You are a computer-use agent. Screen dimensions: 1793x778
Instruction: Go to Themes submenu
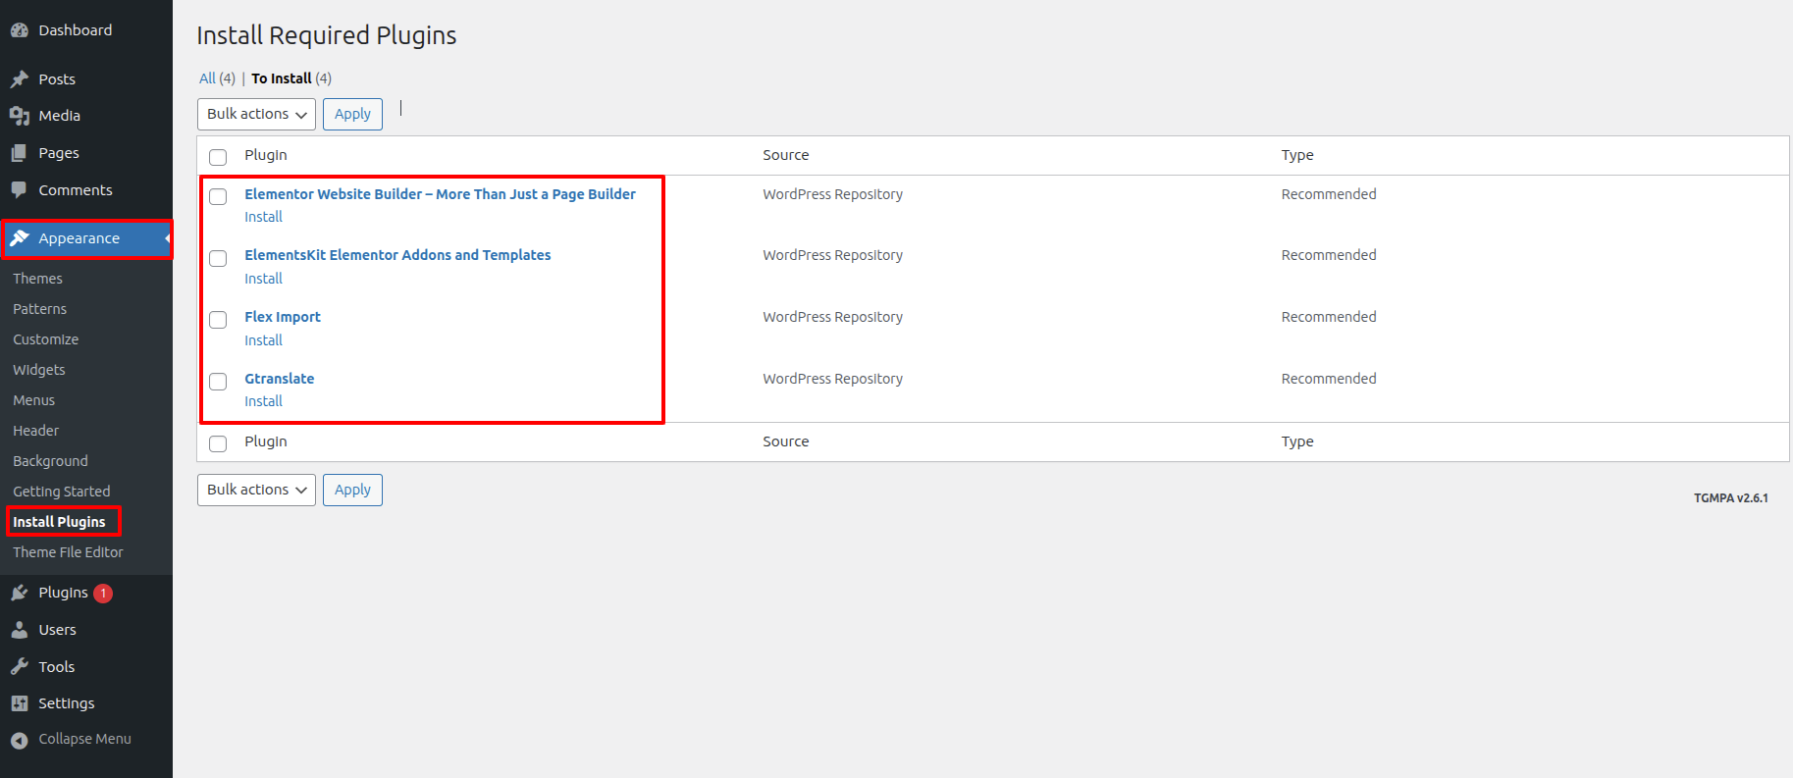click(37, 279)
